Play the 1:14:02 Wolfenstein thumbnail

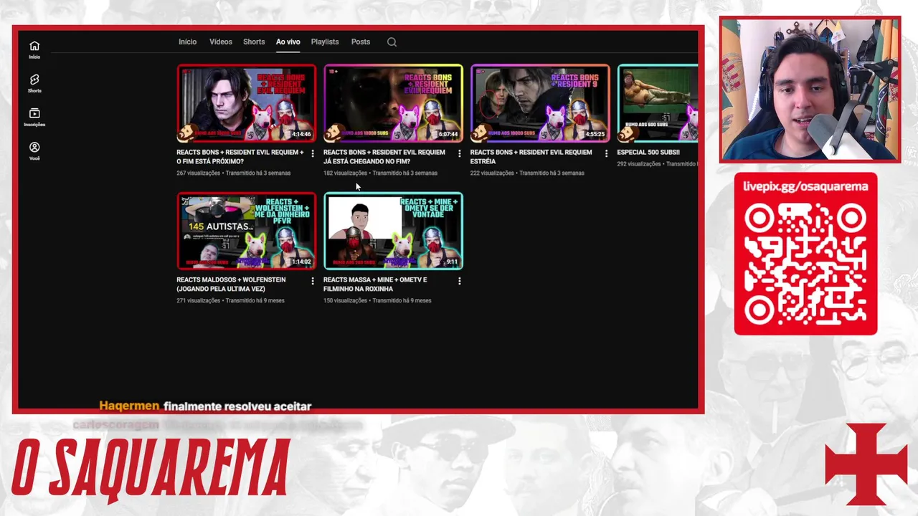247,231
